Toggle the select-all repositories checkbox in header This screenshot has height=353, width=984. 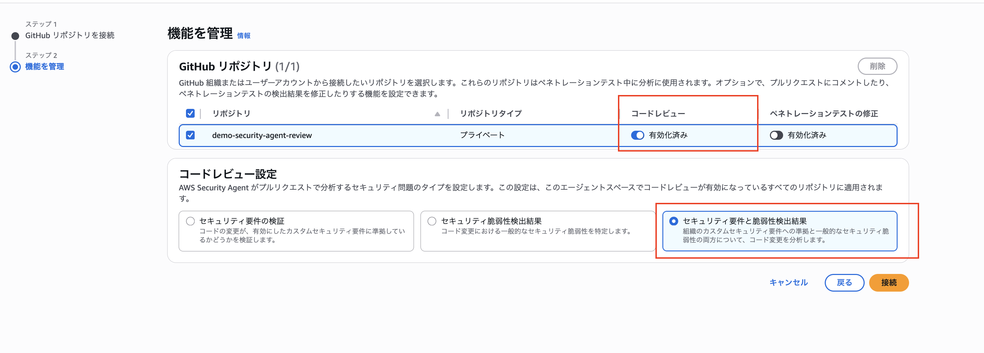[190, 113]
